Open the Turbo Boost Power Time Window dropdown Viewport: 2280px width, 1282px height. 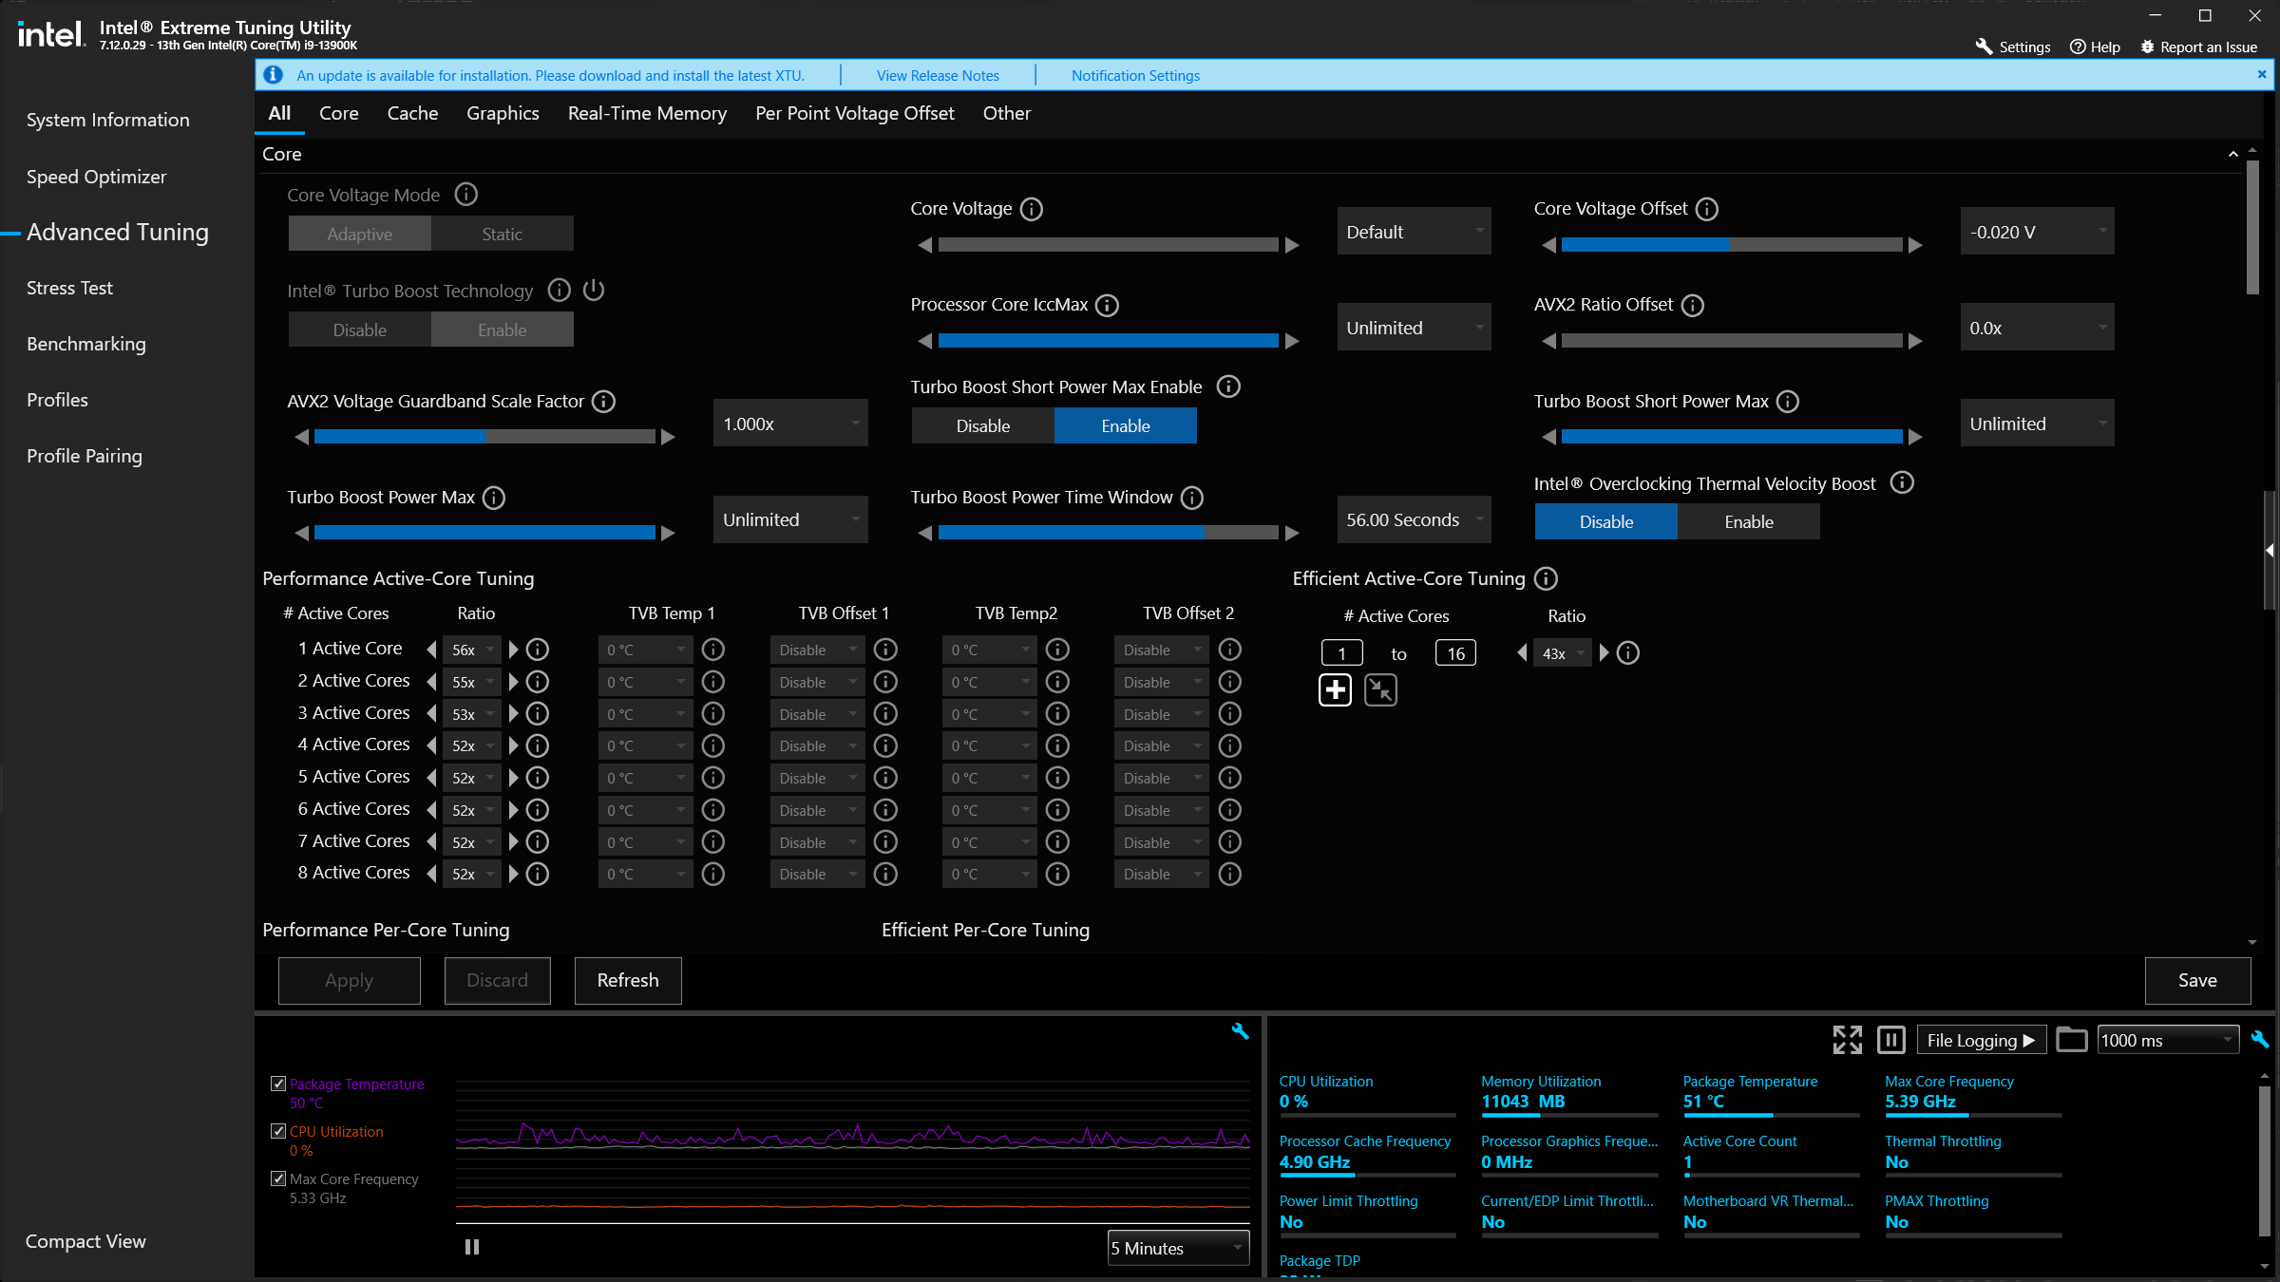point(1414,519)
